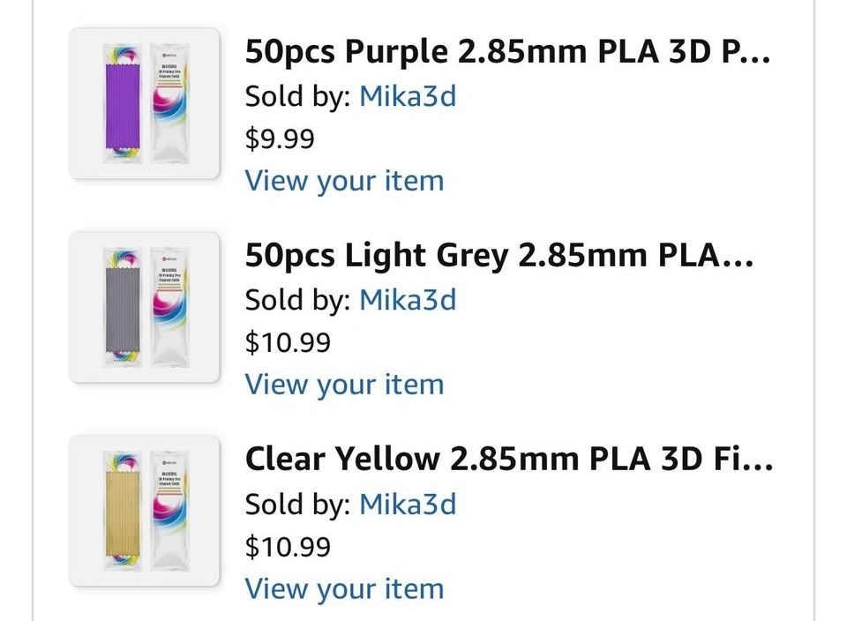847x621 pixels.
Task: View your item for the purple filament
Action: [344, 181]
